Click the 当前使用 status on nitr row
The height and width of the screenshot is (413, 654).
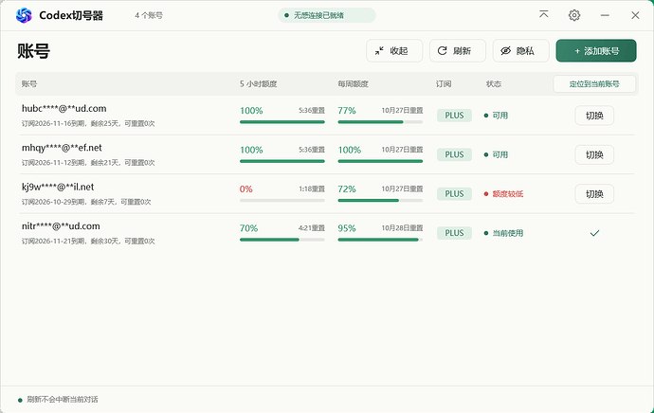[x=503, y=233]
